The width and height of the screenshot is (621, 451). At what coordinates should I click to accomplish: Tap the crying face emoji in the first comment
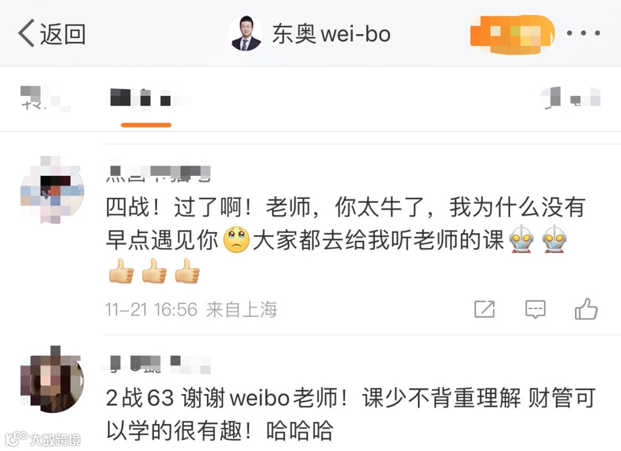pyautogui.click(x=236, y=240)
